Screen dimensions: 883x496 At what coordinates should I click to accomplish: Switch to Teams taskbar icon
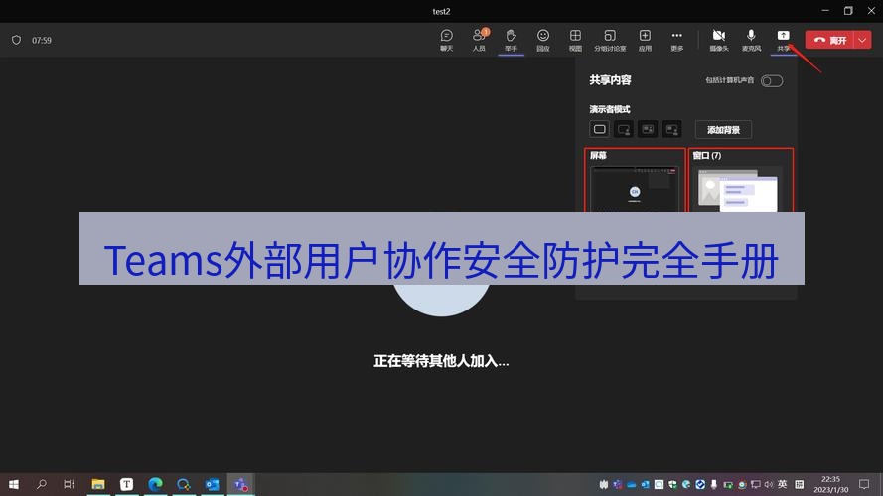(x=241, y=484)
